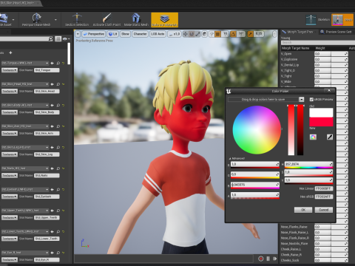
Task: Toggle rotation snapping in viewport toolbar
Action: pos(233,34)
